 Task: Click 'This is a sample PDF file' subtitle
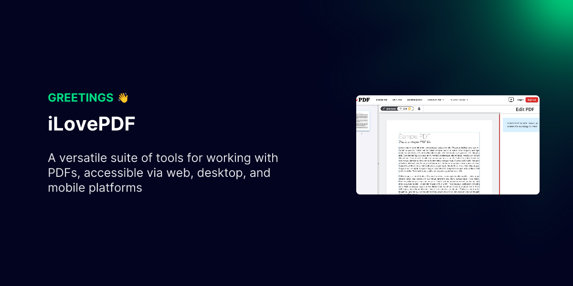[x=414, y=142]
